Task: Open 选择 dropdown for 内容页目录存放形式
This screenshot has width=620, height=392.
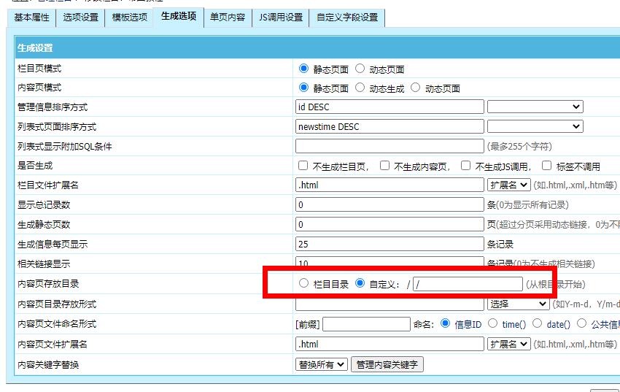Action: pyautogui.click(x=517, y=304)
